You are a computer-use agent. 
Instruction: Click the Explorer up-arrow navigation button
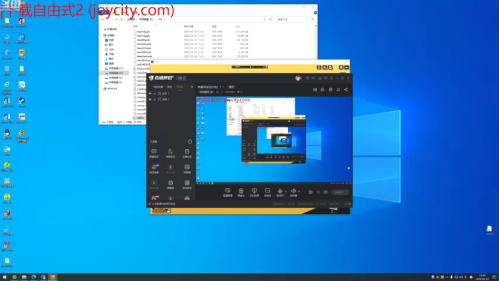pos(117,19)
